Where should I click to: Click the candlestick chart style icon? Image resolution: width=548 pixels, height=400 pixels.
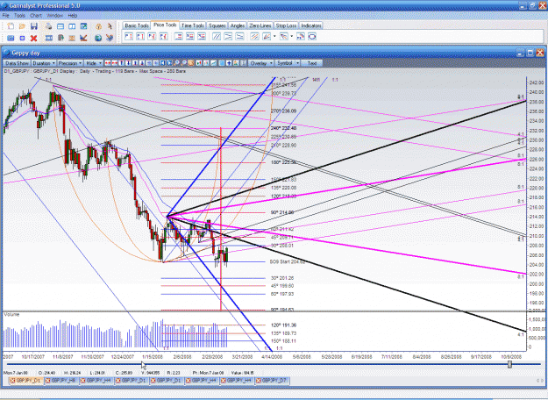point(198,63)
